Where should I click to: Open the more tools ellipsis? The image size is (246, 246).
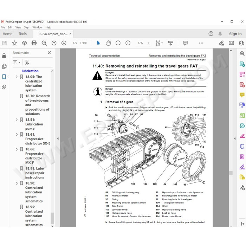click(x=201, y=43)
